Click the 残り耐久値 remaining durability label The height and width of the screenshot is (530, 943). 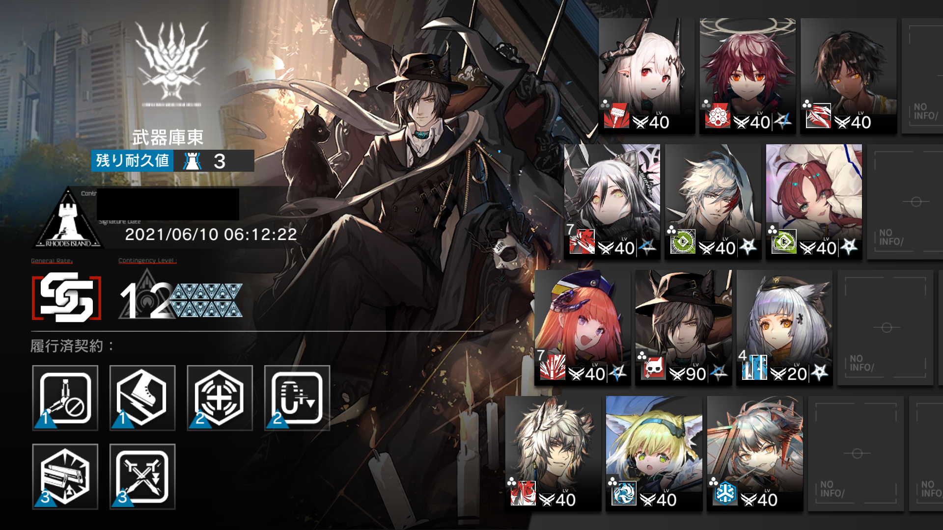pyautogui.click(x=132, y=160)
